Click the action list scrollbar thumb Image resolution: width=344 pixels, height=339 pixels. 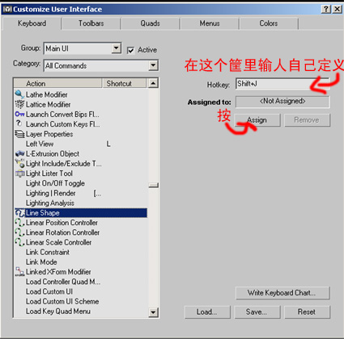click(153, 186)
